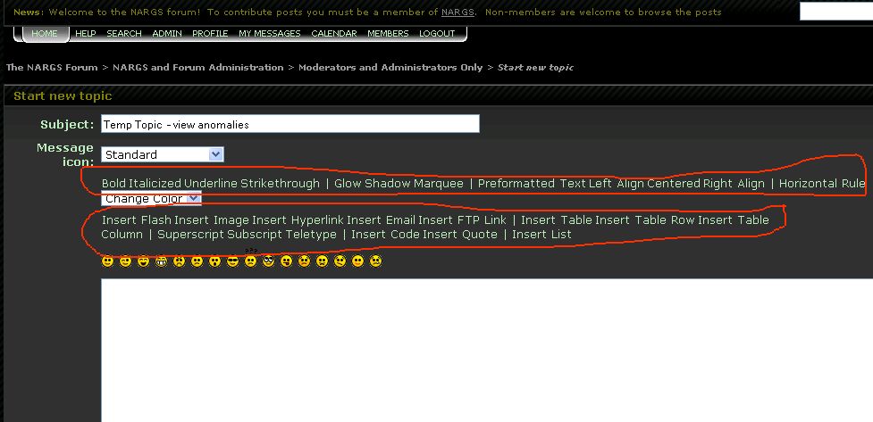
Task: Insert the angry emoticon fifth in the row
Action: tap(179, 261)
